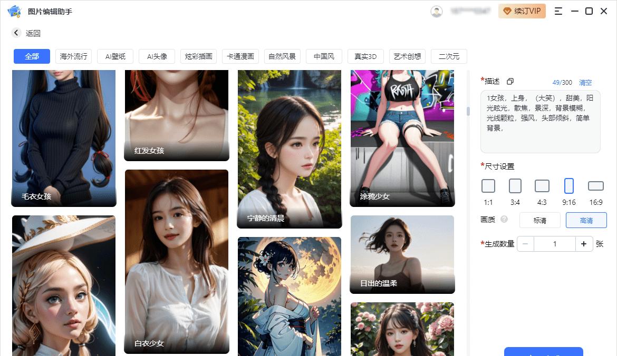The image size is (617, 356).
Task: Click the app logo icon in title bar
Action: [14, 12]
